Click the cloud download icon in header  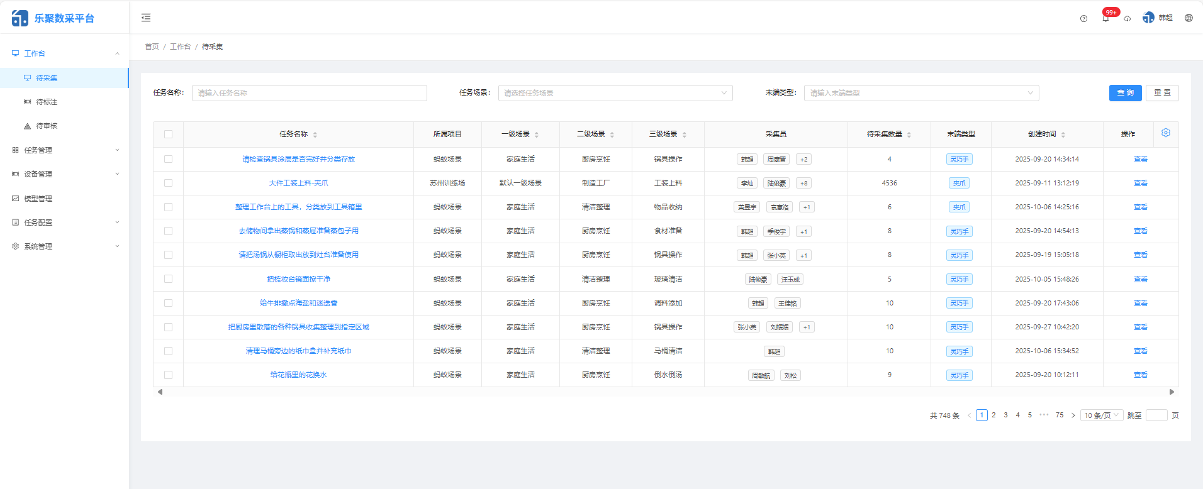(x=1127, y=18)
